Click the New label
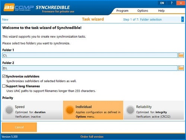The height and width of the screenshot is (140, 186). click(x=5, y=19)
